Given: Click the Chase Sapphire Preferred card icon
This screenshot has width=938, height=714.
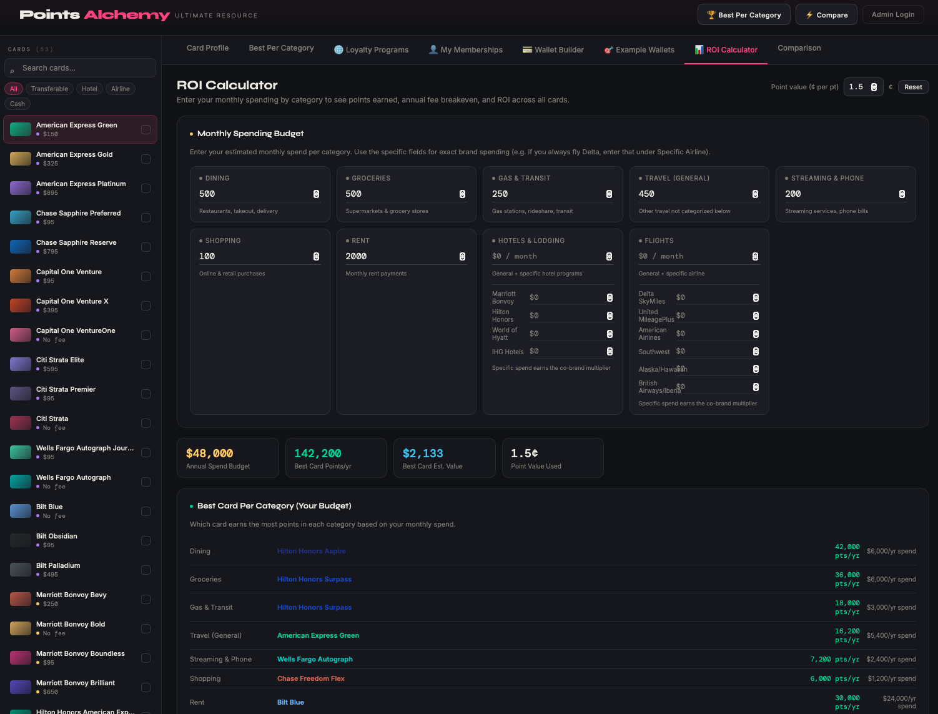Looking at the screenshot, I should pos(21,217).
